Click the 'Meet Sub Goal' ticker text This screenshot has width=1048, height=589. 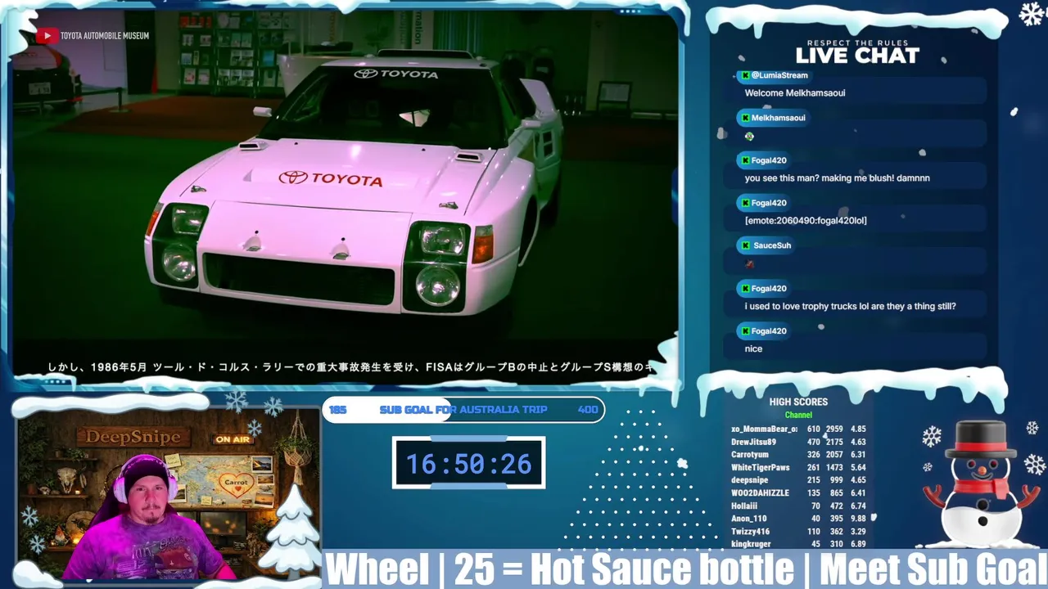(x=933, y=569)
